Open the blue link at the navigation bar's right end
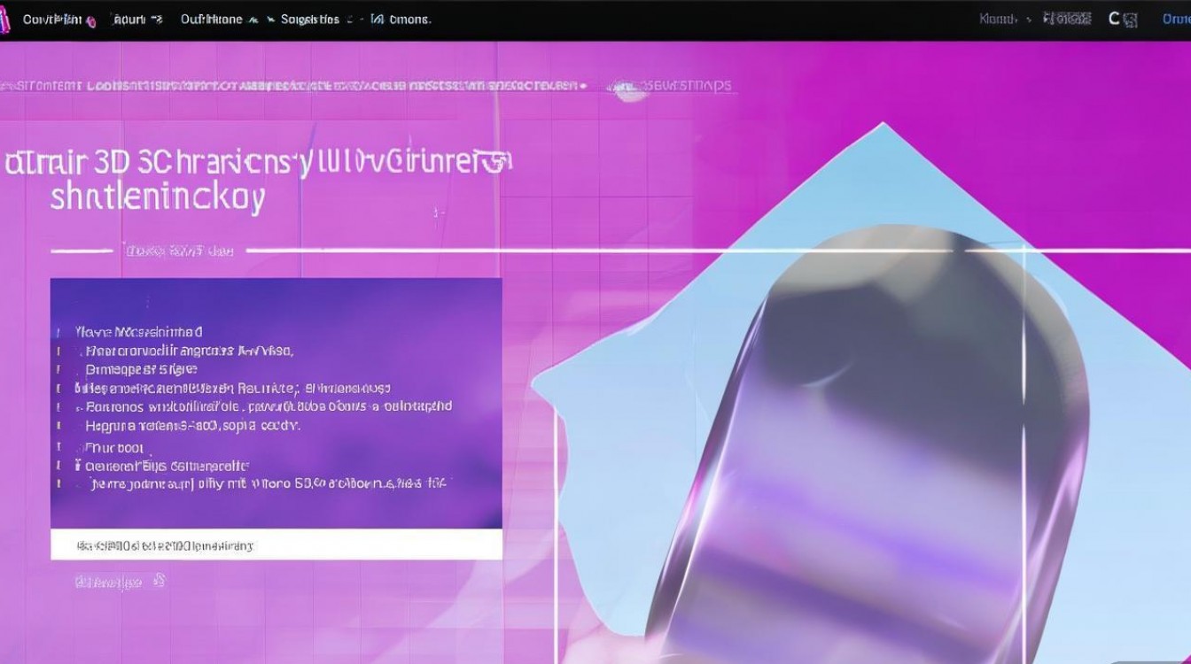 point(1177,19)
